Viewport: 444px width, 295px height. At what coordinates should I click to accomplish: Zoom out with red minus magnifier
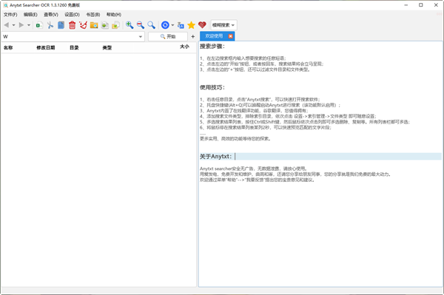141,25
